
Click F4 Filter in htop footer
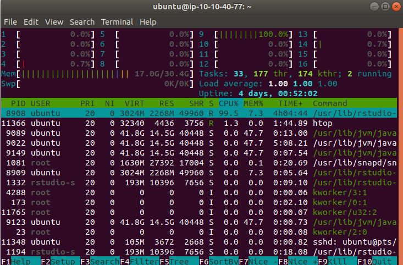tap(140, 261)
